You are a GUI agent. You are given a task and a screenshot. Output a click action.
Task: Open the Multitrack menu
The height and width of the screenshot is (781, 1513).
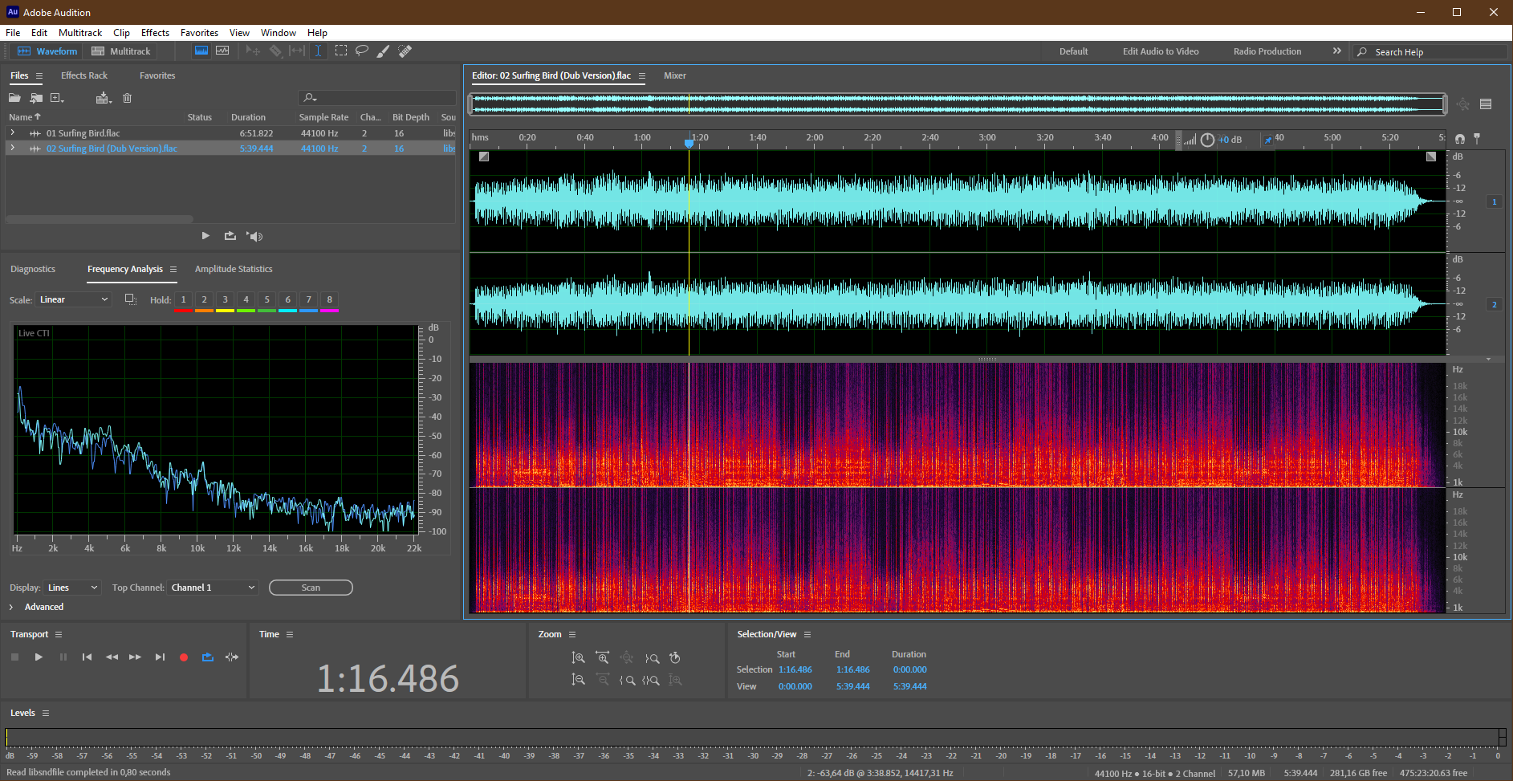[x=80, y=33]
